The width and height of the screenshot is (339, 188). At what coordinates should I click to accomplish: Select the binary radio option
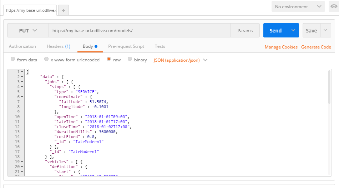[x=130, y=60]
